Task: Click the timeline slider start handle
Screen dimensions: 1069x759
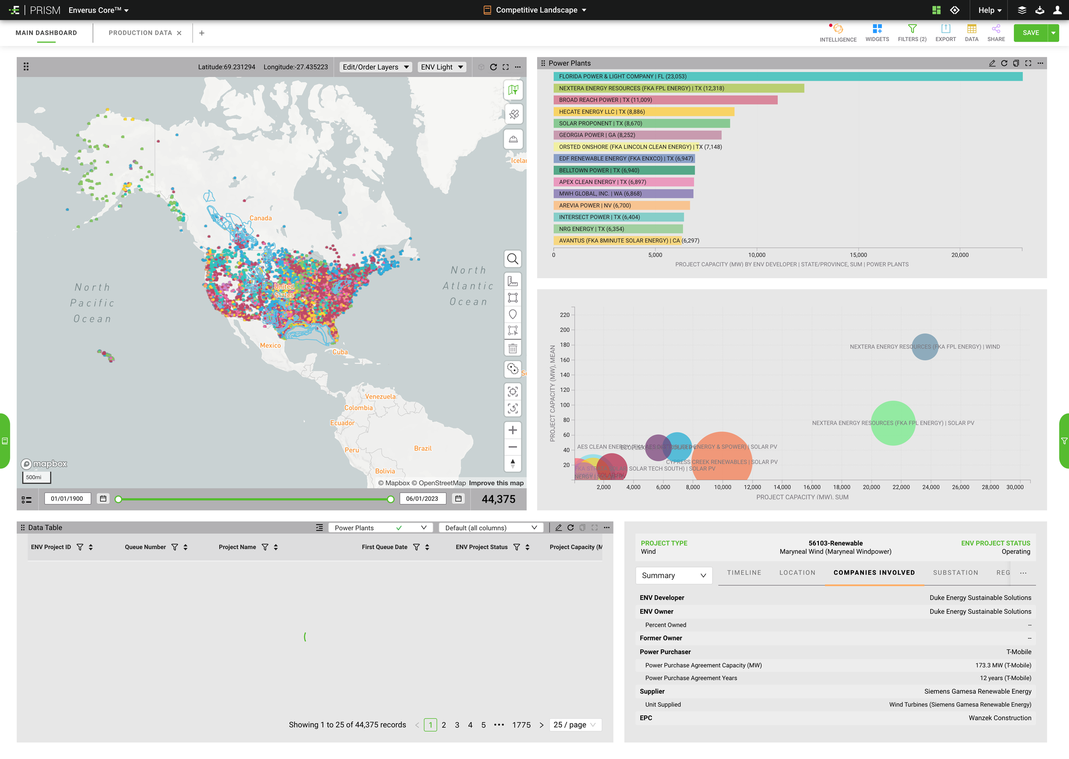Action: [118, 500]
